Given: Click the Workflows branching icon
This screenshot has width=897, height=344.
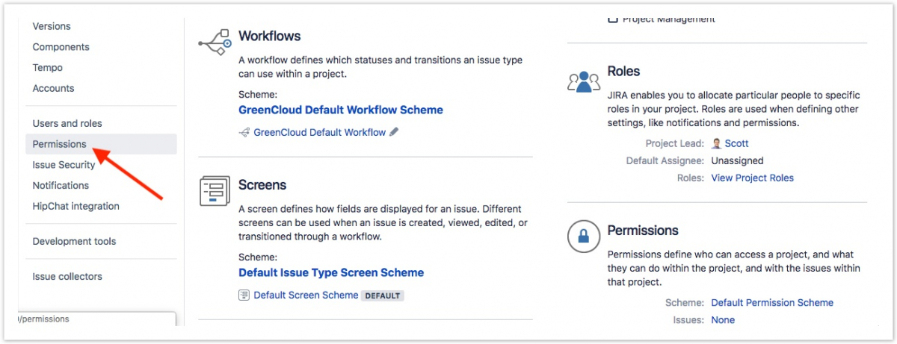Looking at the screenshot, I should [215, 43].
